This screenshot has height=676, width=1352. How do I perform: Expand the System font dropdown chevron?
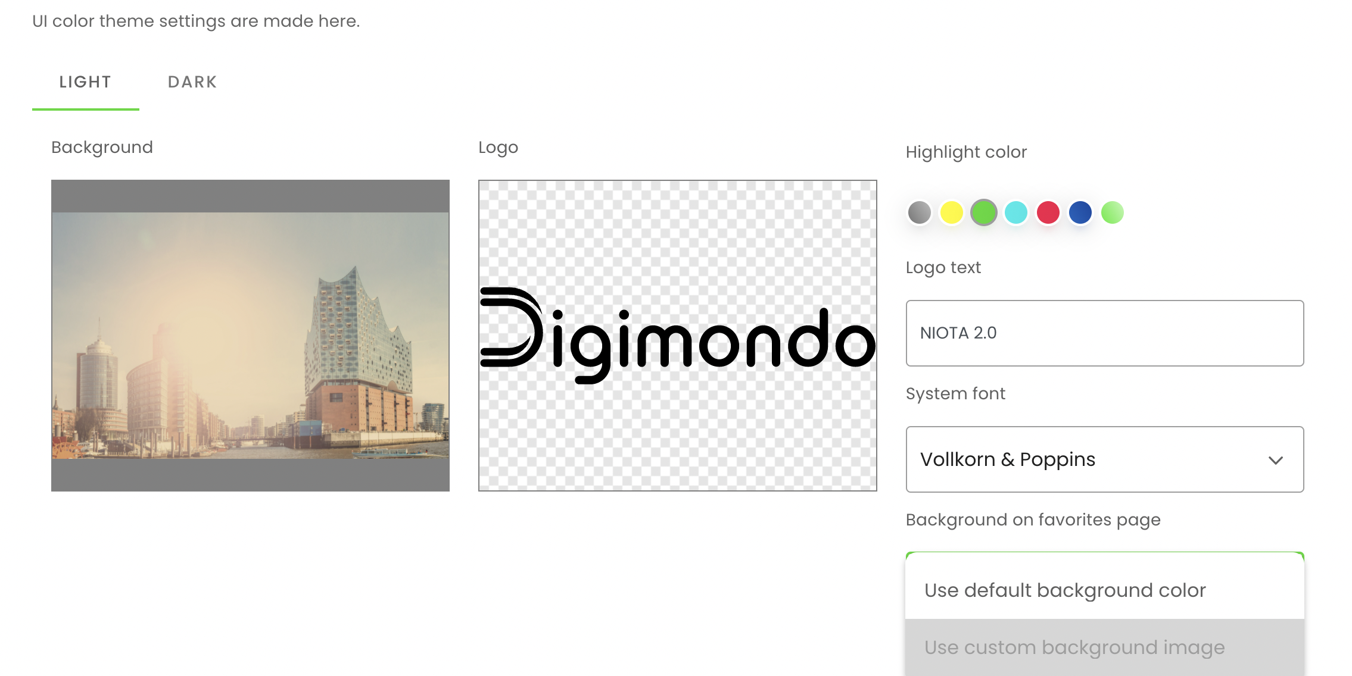tap(1275, 460)
